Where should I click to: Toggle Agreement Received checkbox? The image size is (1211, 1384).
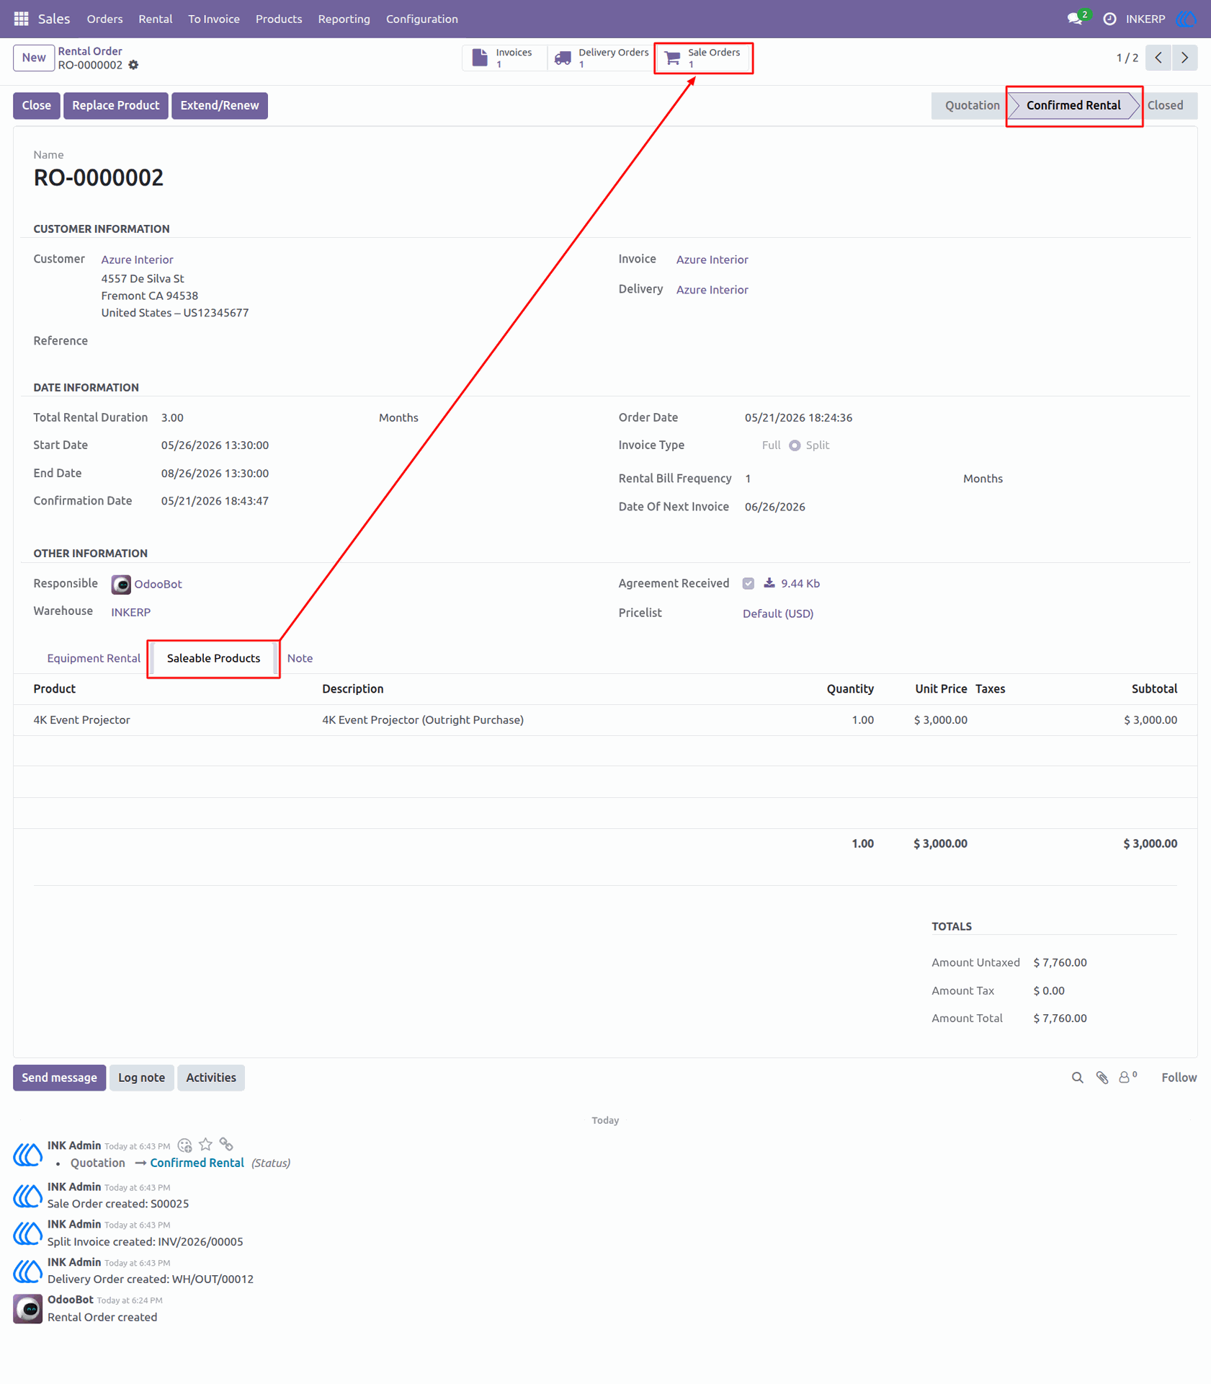[749, 584]
